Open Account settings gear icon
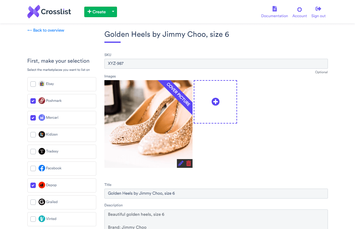 300,9
